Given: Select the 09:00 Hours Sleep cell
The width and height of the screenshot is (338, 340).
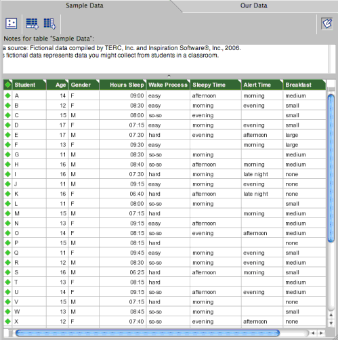Looking at the screenshot, I should [123, 95].
